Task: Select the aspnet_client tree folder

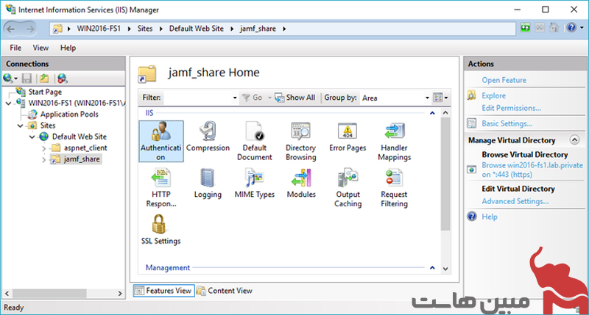Action: coord(85,148)
